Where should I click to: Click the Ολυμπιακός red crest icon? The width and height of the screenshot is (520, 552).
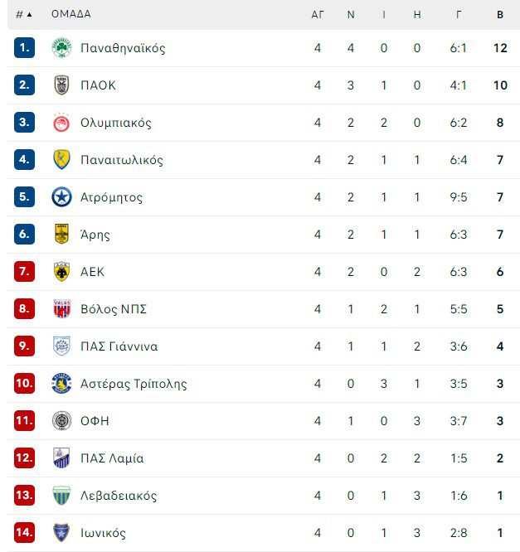[x=62, y=123]
